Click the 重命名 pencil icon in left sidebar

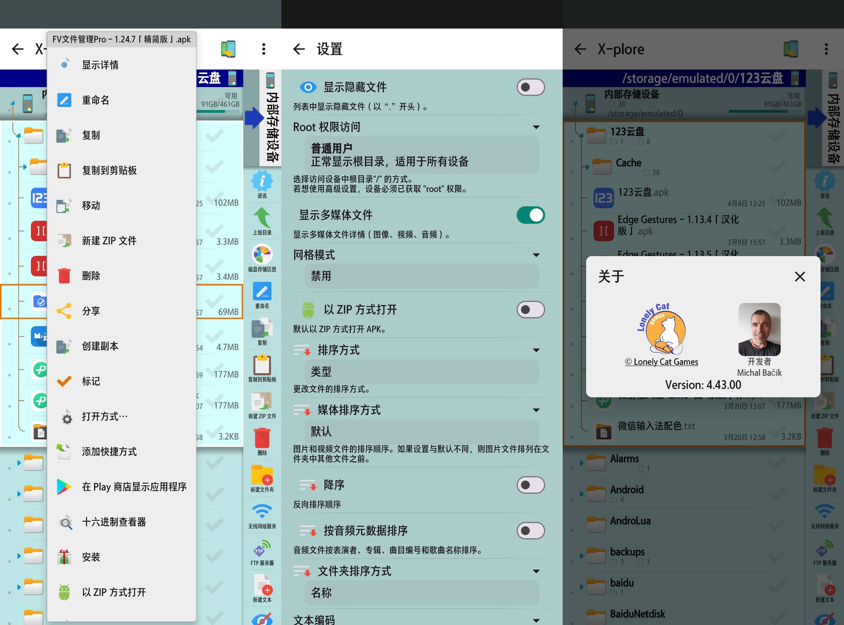[262, 295]
